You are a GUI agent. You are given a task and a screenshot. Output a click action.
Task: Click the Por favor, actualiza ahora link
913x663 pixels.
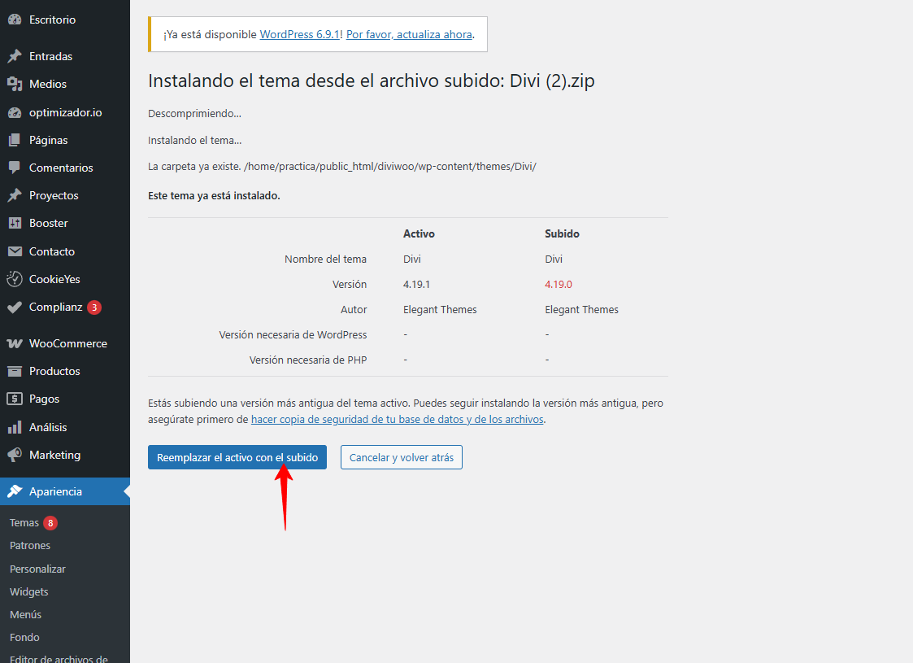click(x=409, y=34)
